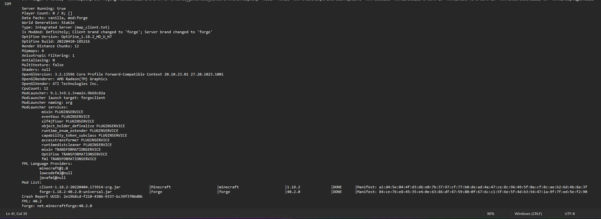
Task: Click the 'OpenGlVersion: 3.2.13596' line
Action: coord(123,74)
